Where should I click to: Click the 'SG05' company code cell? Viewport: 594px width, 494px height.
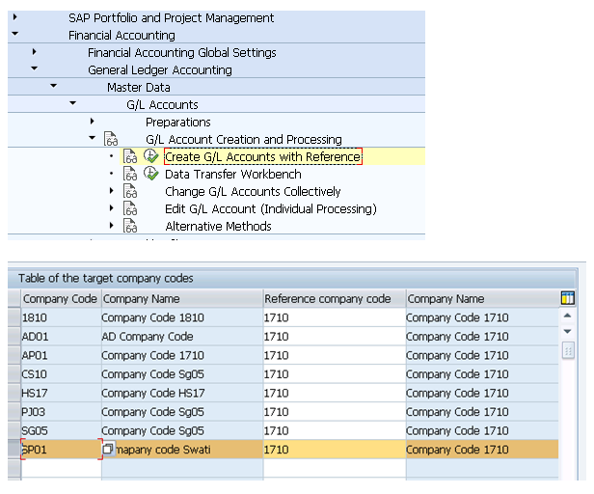(62, 430)
